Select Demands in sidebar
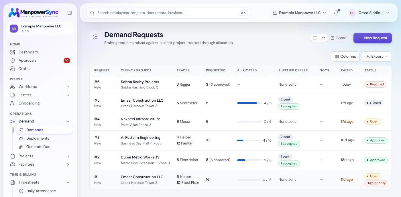401x197 pixels. [x=44, y=130]
